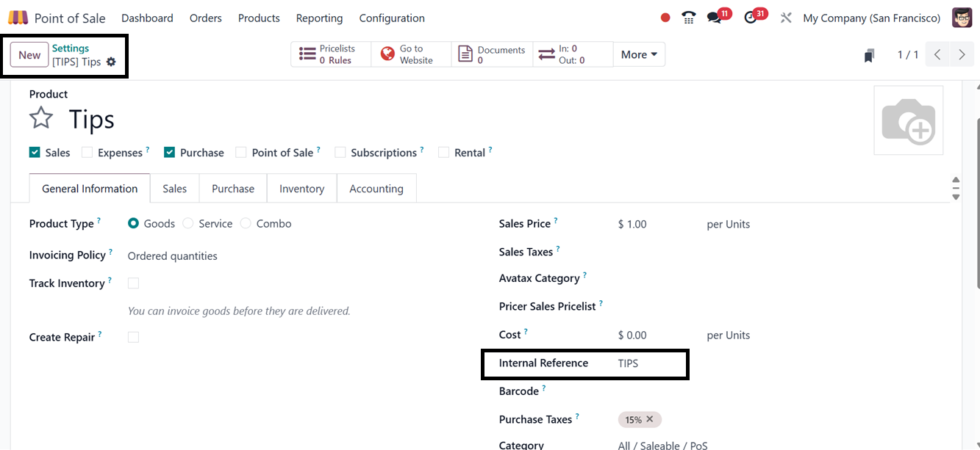Switch to the Accounting tab
This screenshot has width=980, height=450.
376,189
